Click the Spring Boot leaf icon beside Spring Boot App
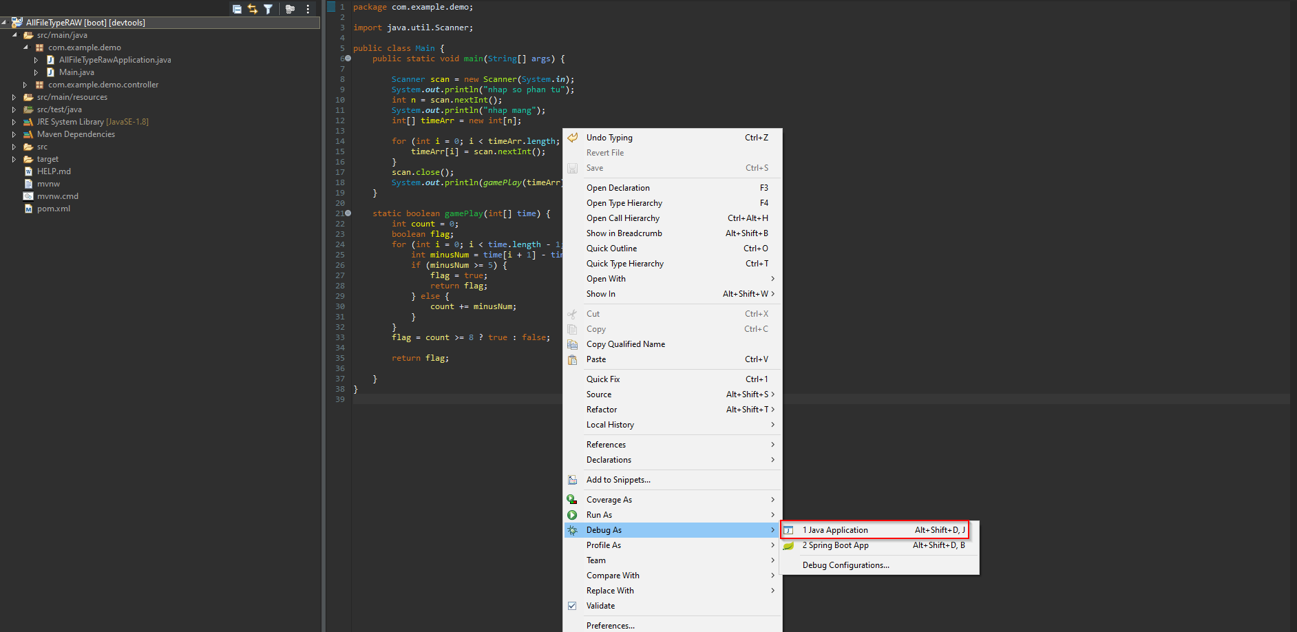 [788, 545]
